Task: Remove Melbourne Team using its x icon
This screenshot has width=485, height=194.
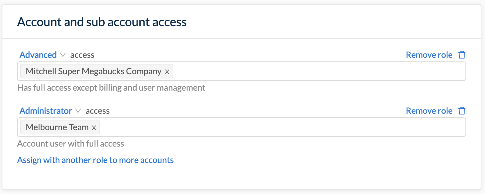Action: pos(94,127)
